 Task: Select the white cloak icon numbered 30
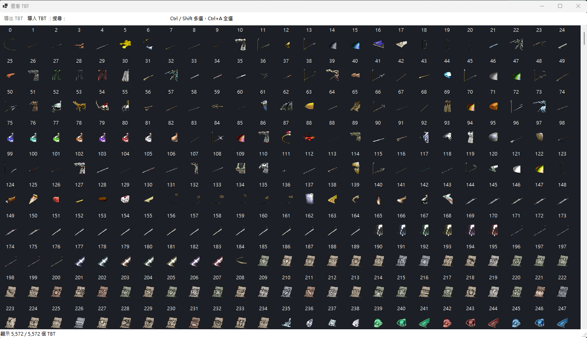pos(125,75)
